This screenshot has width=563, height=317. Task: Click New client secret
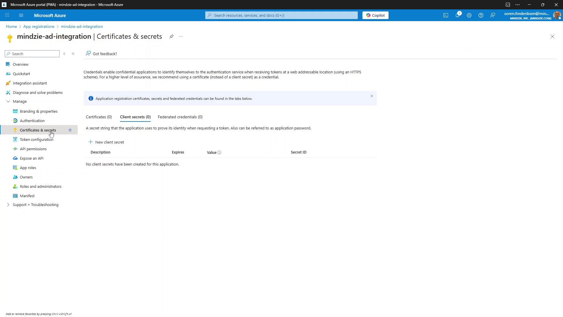pyautogui.click(x=106, y=142)
